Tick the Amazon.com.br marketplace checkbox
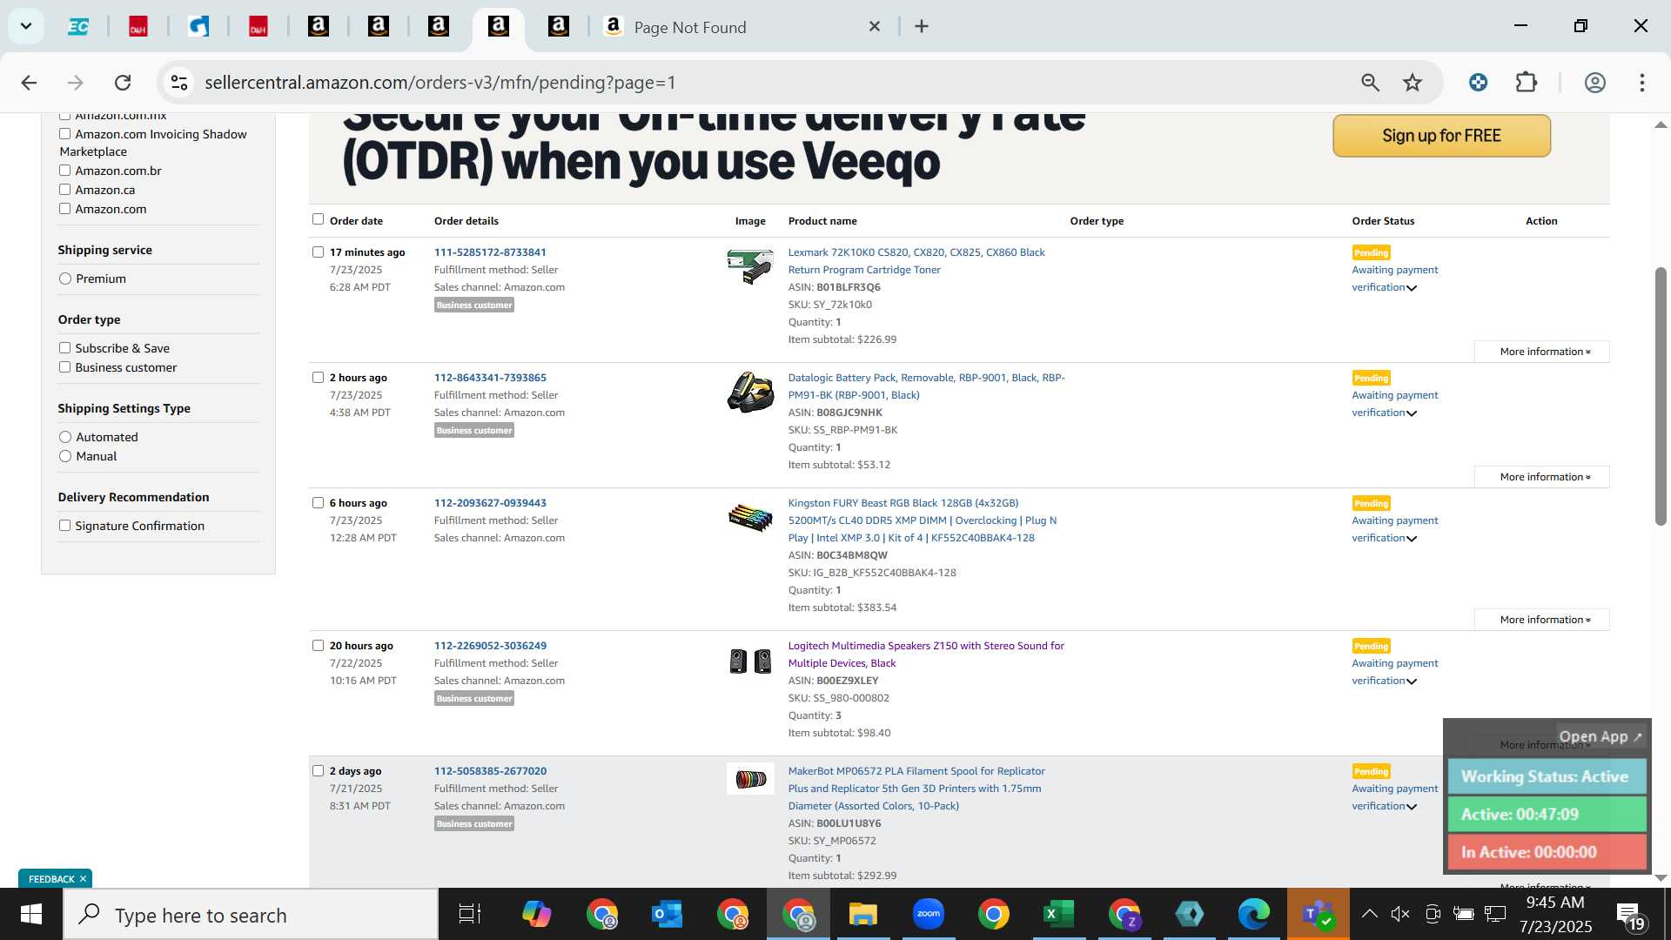This screenshot has height=940, width=1671. coord(64,171)
